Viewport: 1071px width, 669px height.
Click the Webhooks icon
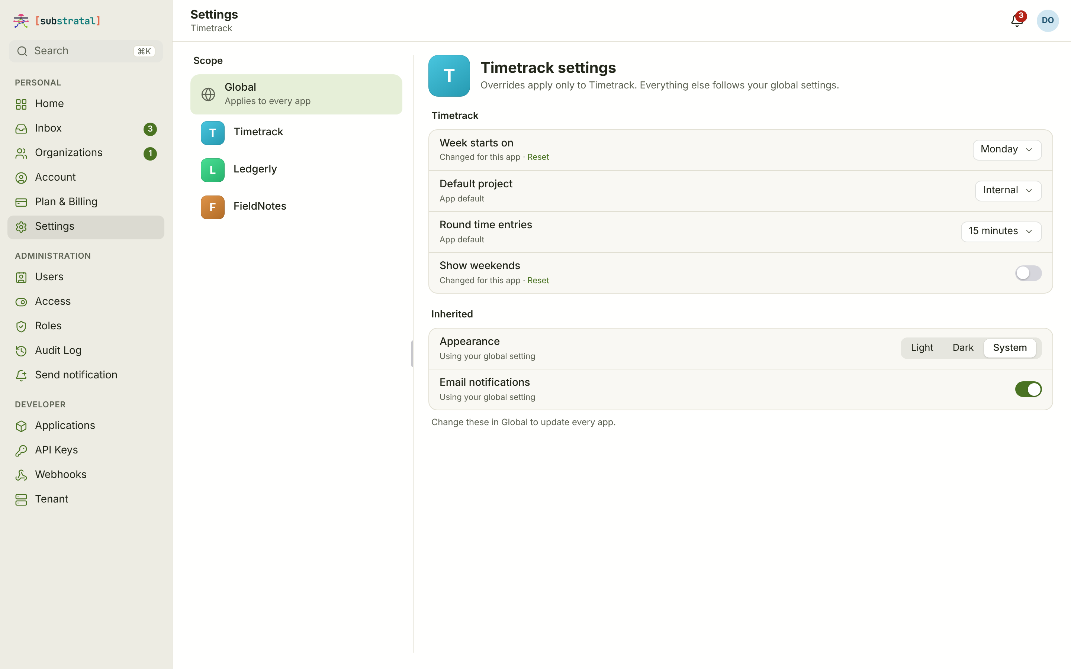coord(21,475)
